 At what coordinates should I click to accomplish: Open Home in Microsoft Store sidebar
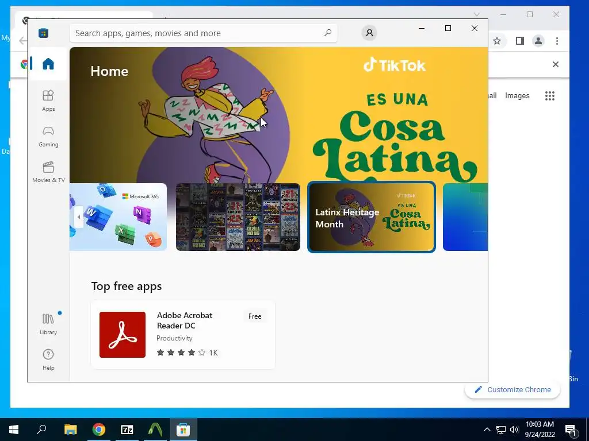(x=48, y=64)
